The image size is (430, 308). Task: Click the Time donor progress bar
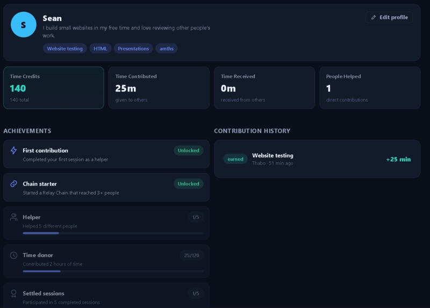click(x=113, y=271)
